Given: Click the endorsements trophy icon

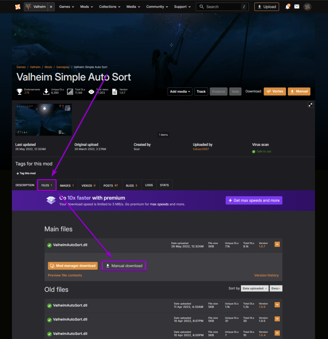Looking at the screenshot, I should [19, 91].
